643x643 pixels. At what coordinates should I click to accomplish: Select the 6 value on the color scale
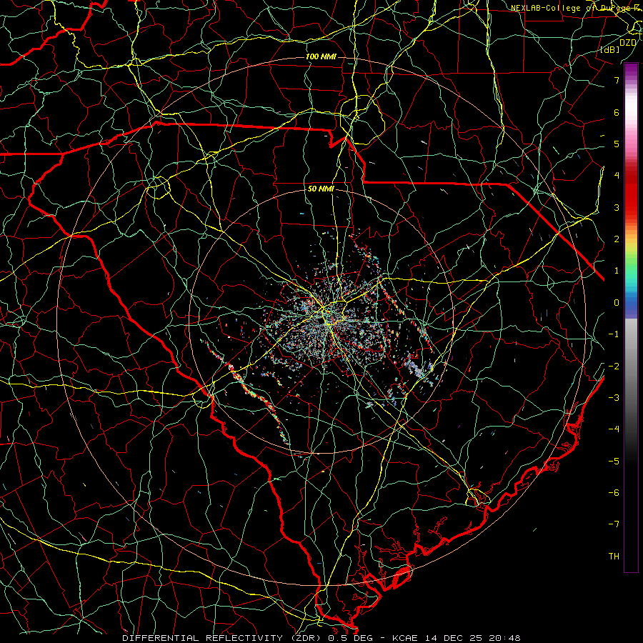(x=617, y=112)
